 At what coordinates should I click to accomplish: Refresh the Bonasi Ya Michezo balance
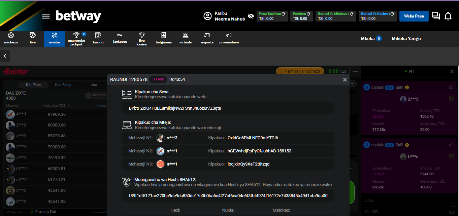pyautogui.click(x=352, y=14)
